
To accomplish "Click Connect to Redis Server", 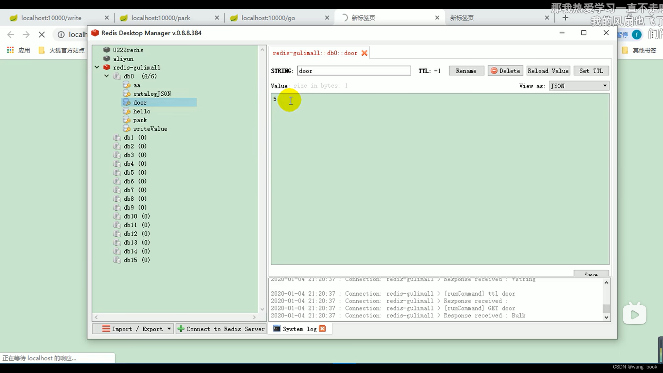I will pos(221,329).
